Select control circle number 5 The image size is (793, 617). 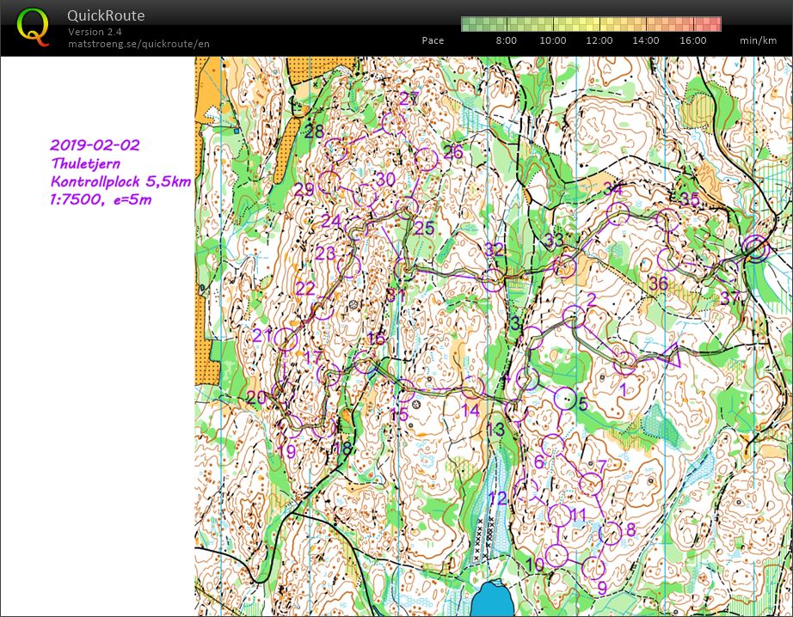click(x=565, y=399)
